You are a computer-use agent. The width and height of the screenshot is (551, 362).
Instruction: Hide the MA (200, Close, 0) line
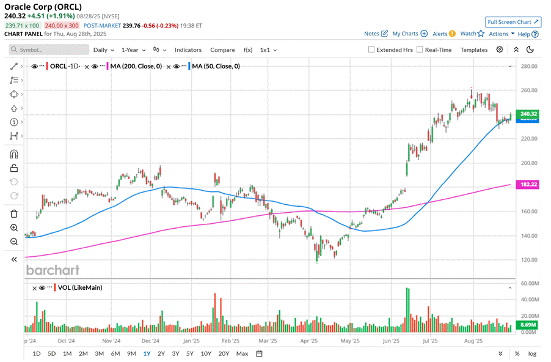(95, 66)
